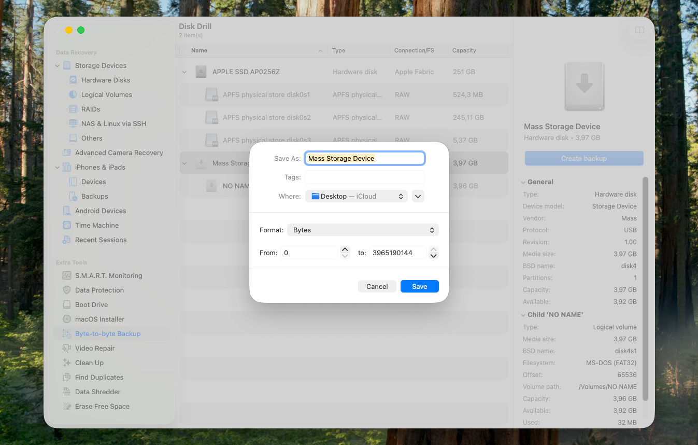
Task: Click the Data Protection shield icon
Action: tap(67, 290)
